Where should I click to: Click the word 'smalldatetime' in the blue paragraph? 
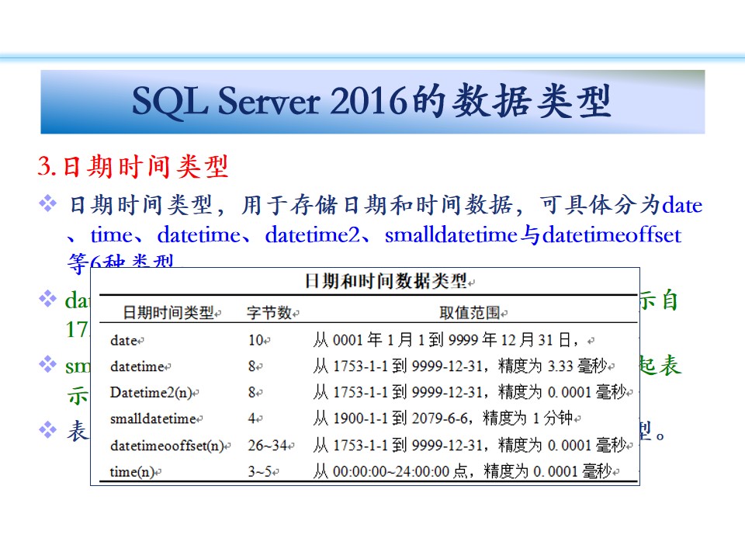(x=451, y=234)
